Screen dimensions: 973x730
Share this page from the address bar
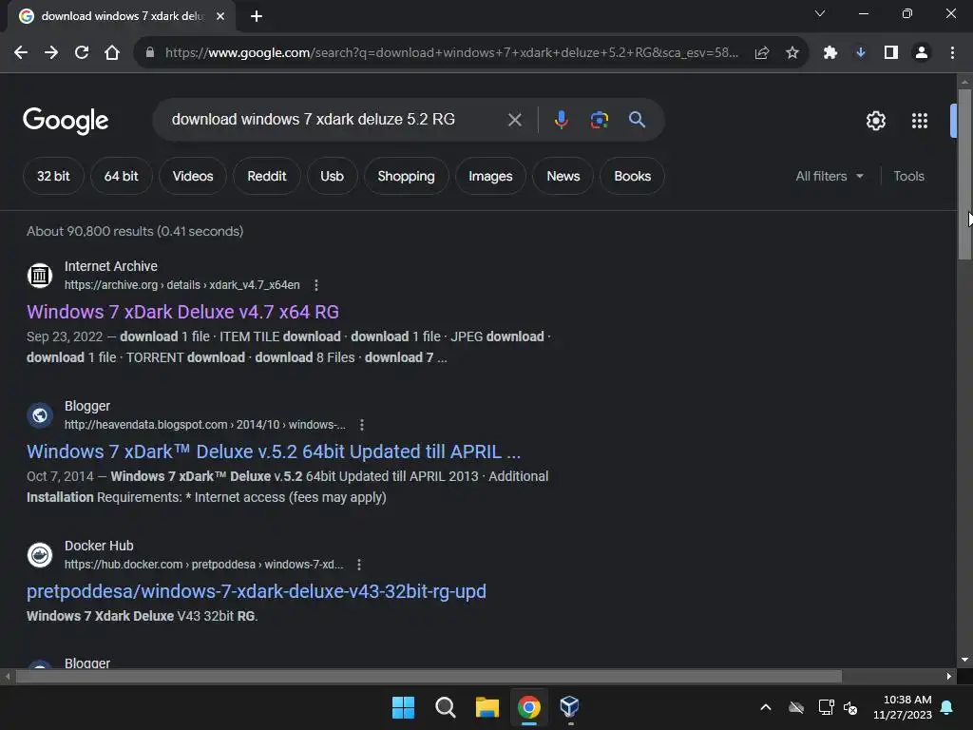point(762,53)
